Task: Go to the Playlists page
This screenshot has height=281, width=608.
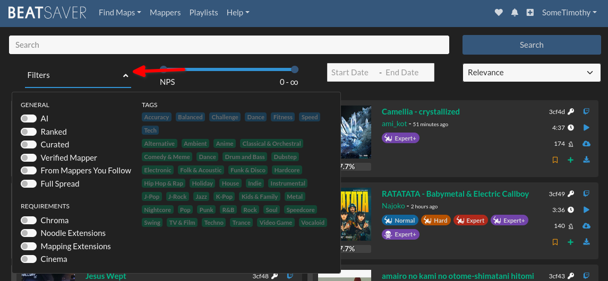Action: click(203, 13)
